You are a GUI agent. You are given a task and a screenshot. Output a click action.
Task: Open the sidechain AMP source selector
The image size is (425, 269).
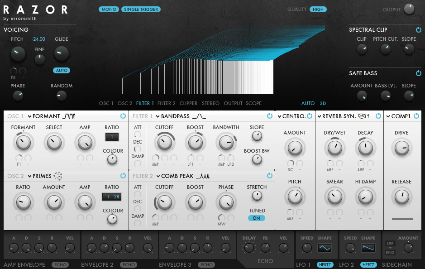[390, 244]
